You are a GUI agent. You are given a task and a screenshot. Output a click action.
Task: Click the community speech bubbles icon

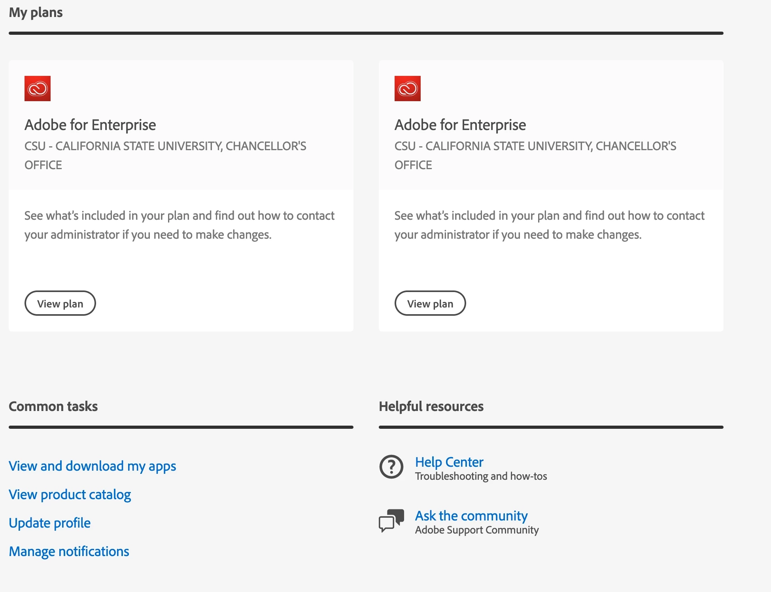point(391,520)
